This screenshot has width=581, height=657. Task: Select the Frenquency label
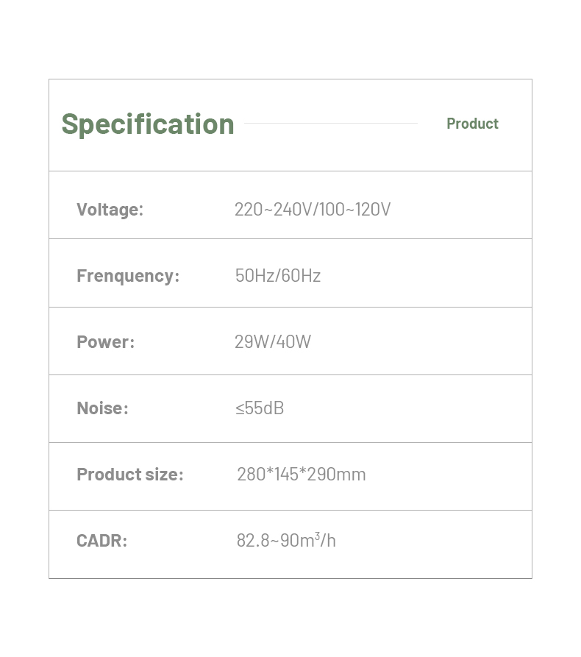point(127,276)
